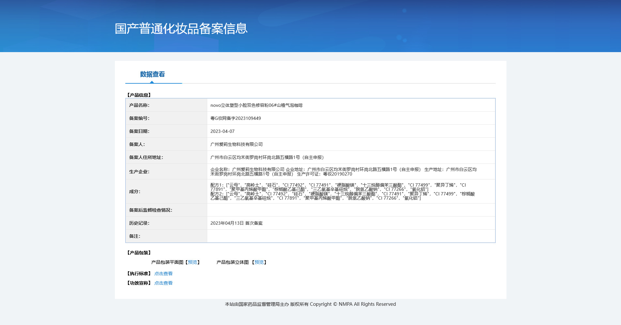Click 点击查看 next to 功效宣称
The image size is (621, 325).
(163, 283)
